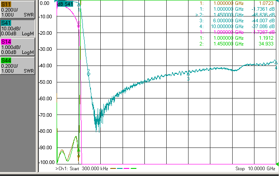Click the green S44 marker 2 readout 34.933
This screenshot has width=279, height=176.
266,44
